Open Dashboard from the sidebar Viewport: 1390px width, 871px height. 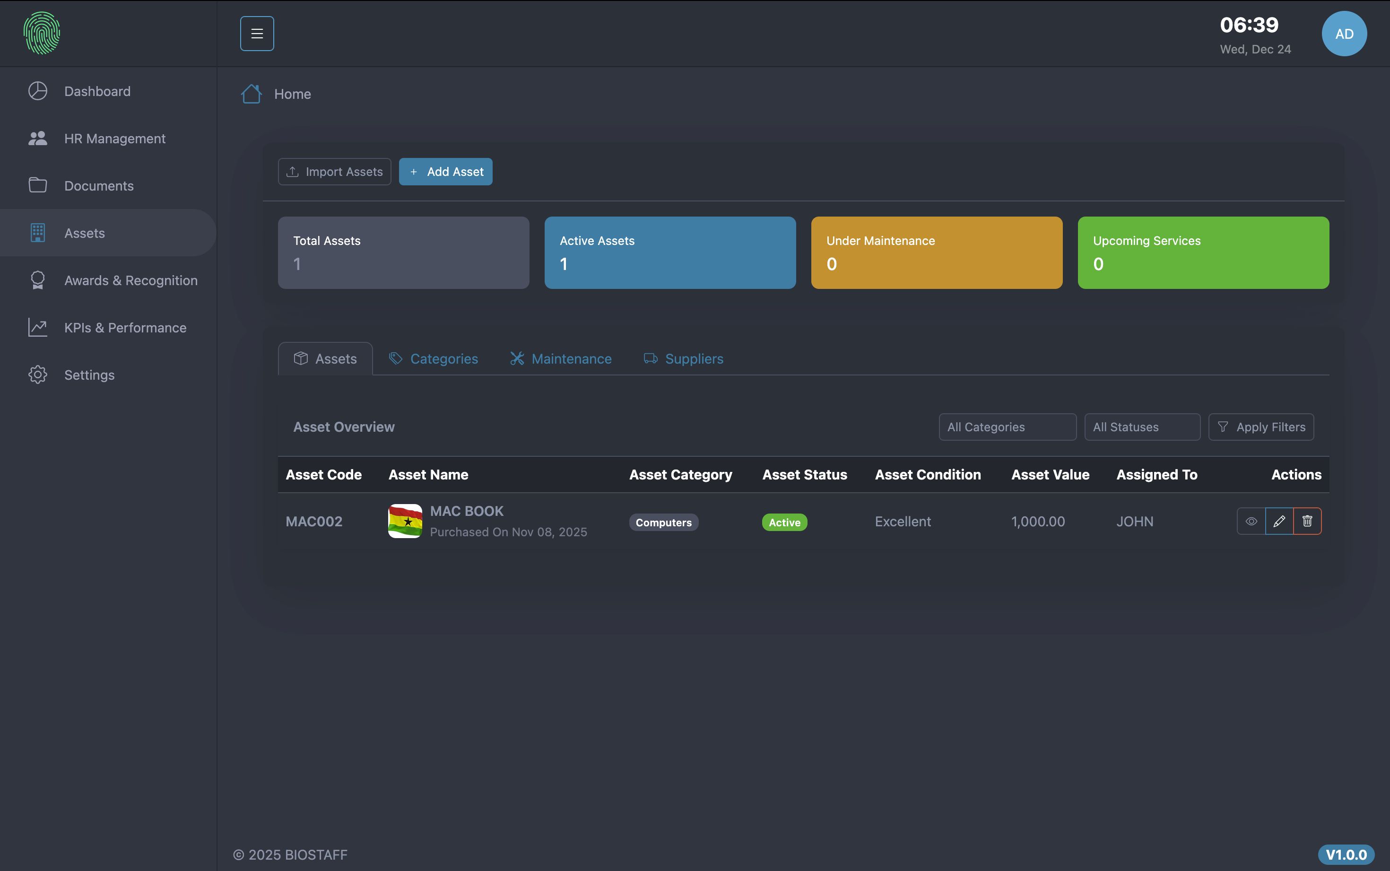(97, 91)
